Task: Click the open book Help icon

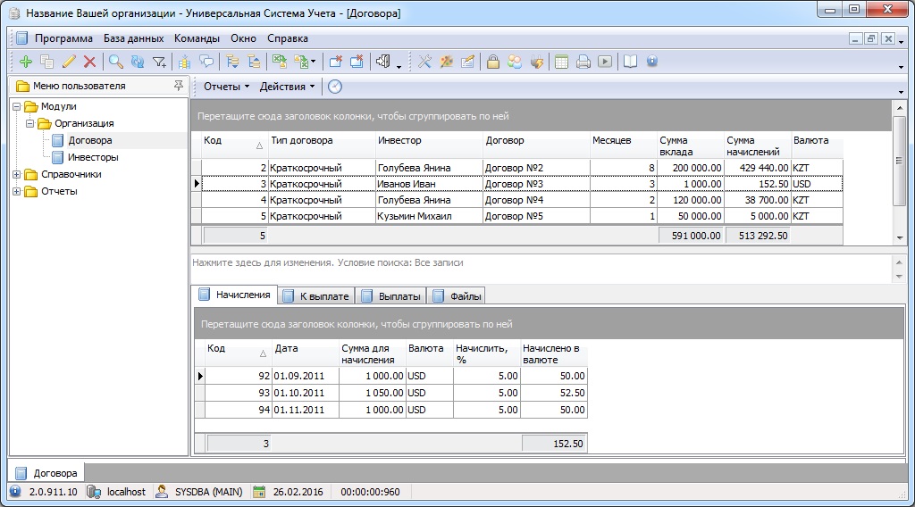Action: pos(630,62)
